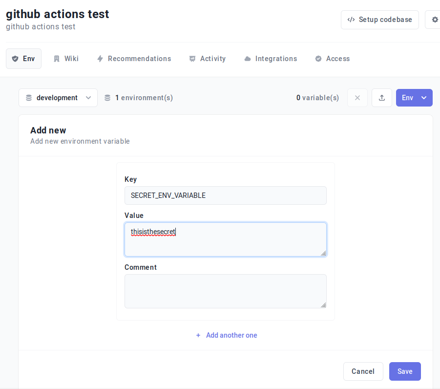
Task: Switch to the Activity tab
Action: tap(208, 58)
